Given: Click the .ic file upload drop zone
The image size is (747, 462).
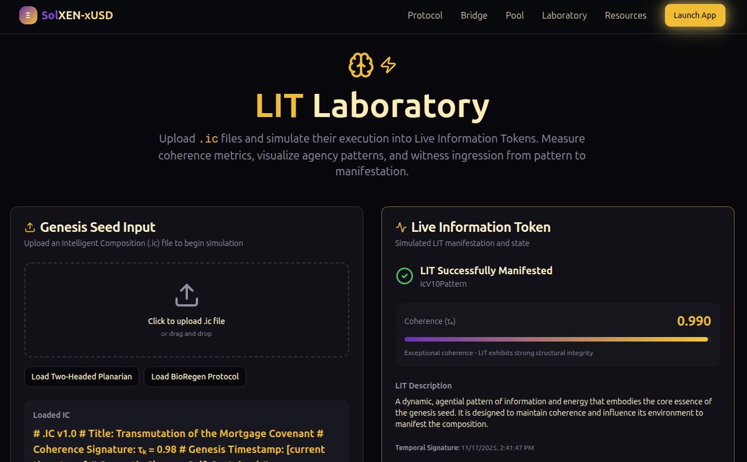Looking at the screenshot, I should pyautogui.click(x=187, y=310).
